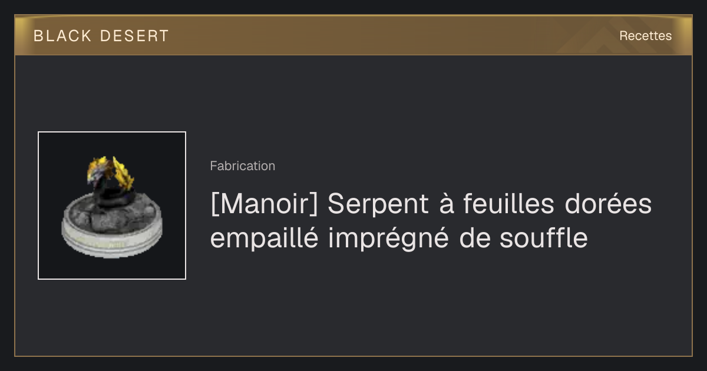Go to the Recettes section link

(x=645, y=36)
